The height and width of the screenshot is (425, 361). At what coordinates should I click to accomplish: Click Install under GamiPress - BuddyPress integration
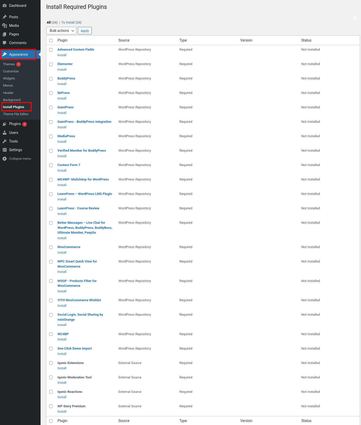click(x=62, y=127)
